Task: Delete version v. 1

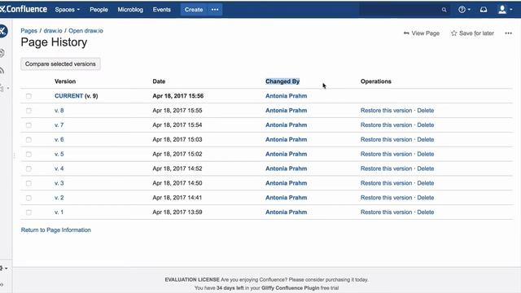Action: click(426, 212)
